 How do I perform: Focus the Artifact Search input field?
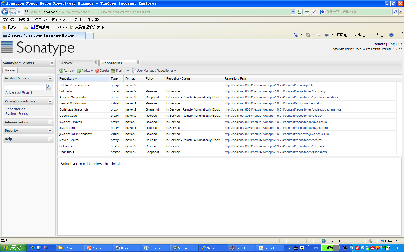26,87
